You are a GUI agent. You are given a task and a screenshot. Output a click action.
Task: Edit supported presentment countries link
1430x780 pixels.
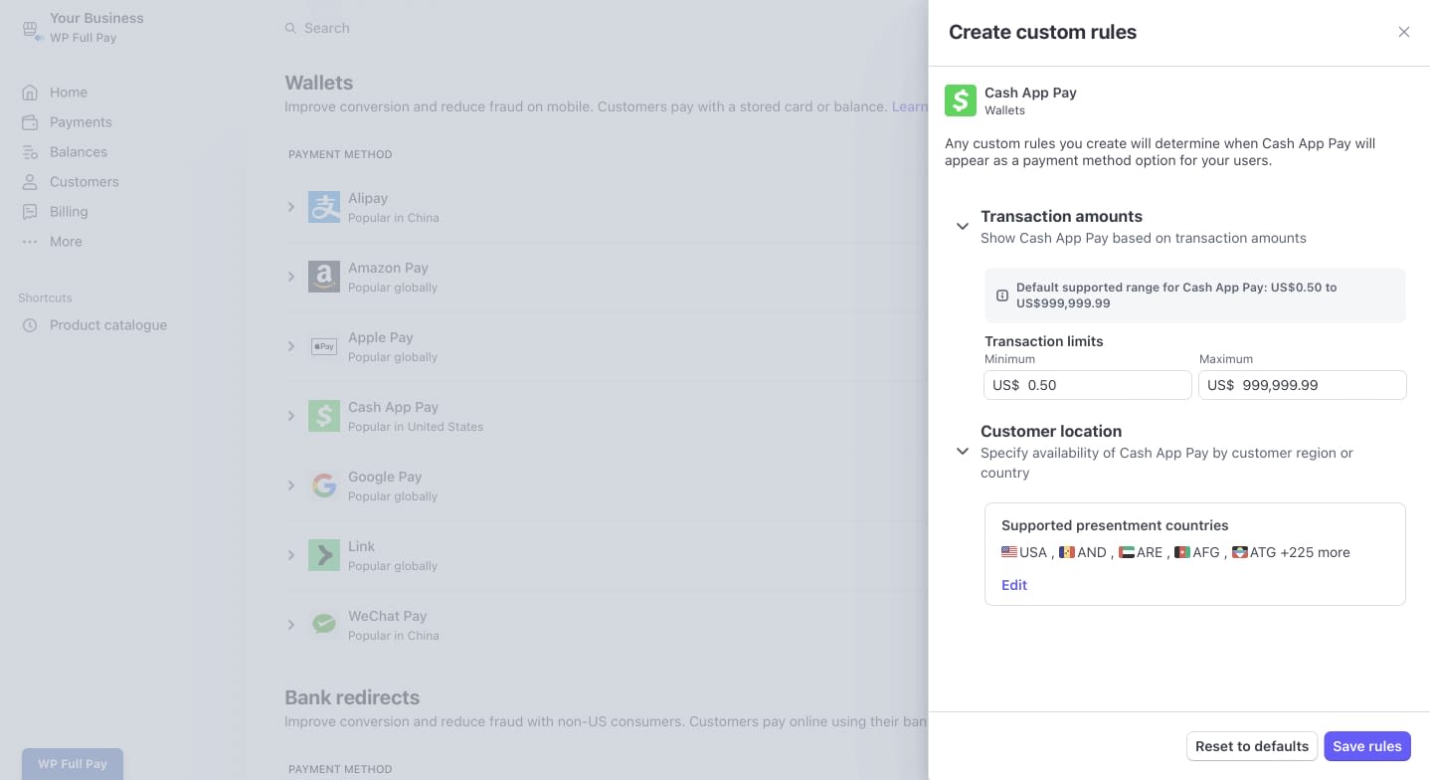click(1013, 585)
